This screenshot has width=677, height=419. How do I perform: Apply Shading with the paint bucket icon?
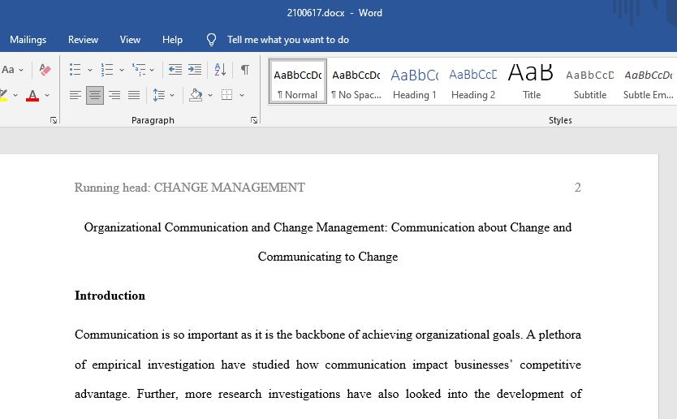(196, 95)
